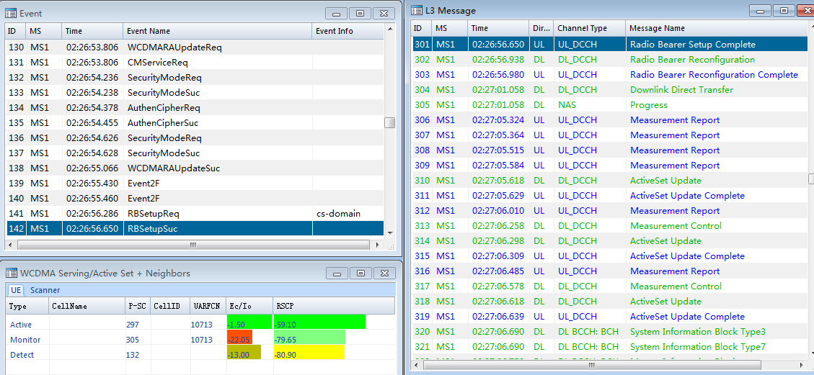Select the WCDMARAUpdateSuc event row
Image resolution: width=814 pixels, height=375 pixels.
coord(195,168)
